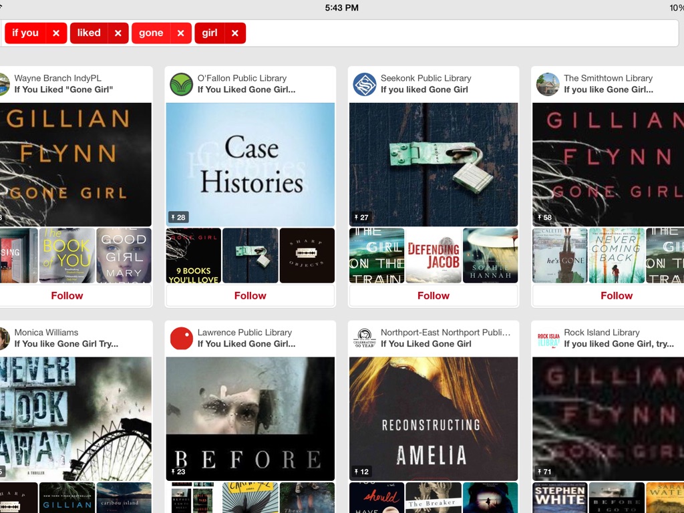Follow The Smithtown Library board

[x=616, y=295]
